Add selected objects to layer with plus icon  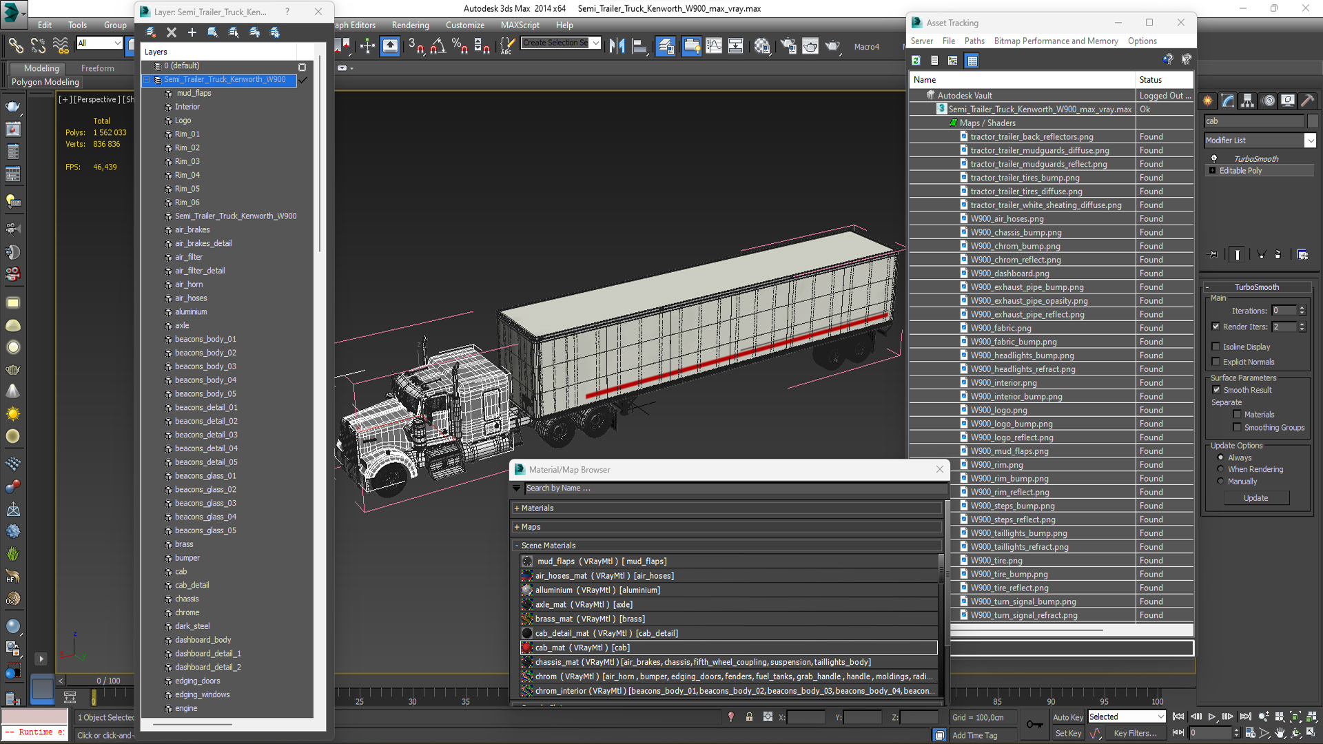point(192,32)
